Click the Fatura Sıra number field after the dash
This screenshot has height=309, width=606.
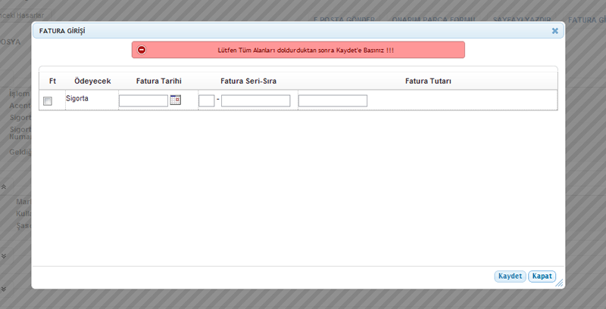[255, 100]
